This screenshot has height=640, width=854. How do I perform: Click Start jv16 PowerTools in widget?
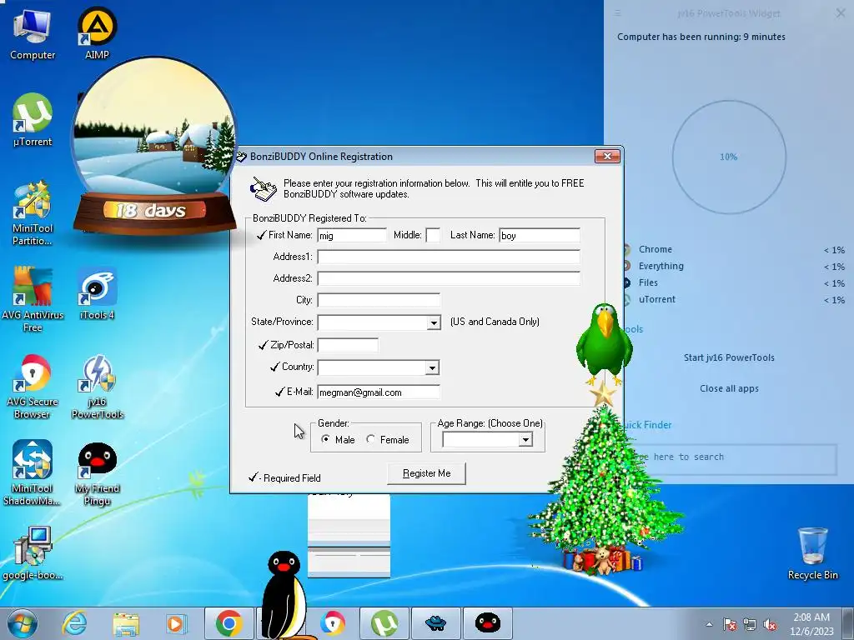(729, 357)
